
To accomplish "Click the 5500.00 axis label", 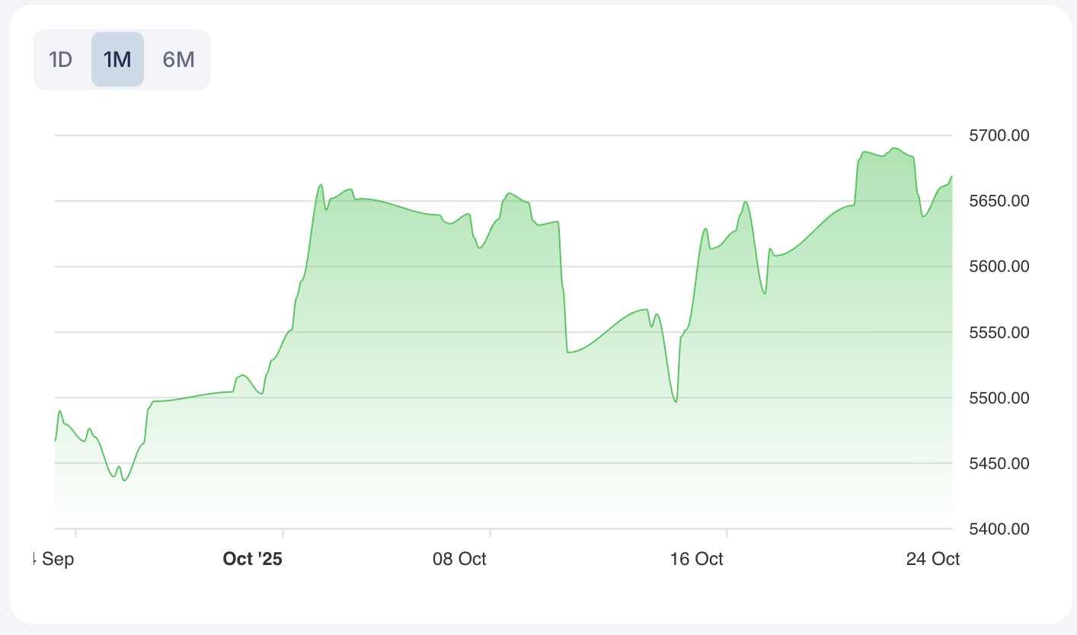I will click(x=999, y=397).
